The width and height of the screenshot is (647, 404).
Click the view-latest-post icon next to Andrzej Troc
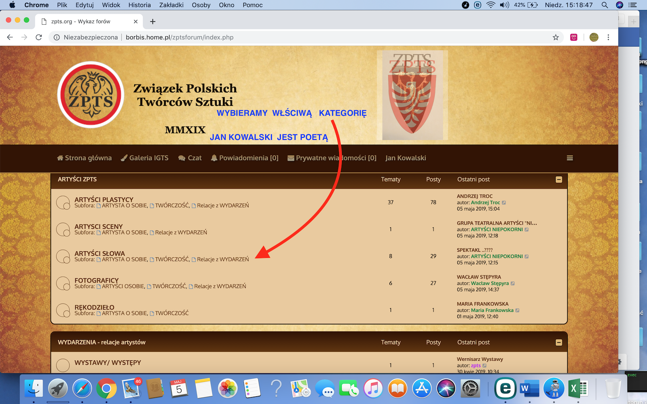(504, 203)
